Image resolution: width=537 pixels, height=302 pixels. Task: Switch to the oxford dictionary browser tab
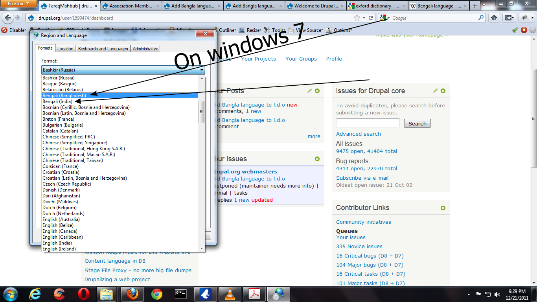tap(376, 6)
